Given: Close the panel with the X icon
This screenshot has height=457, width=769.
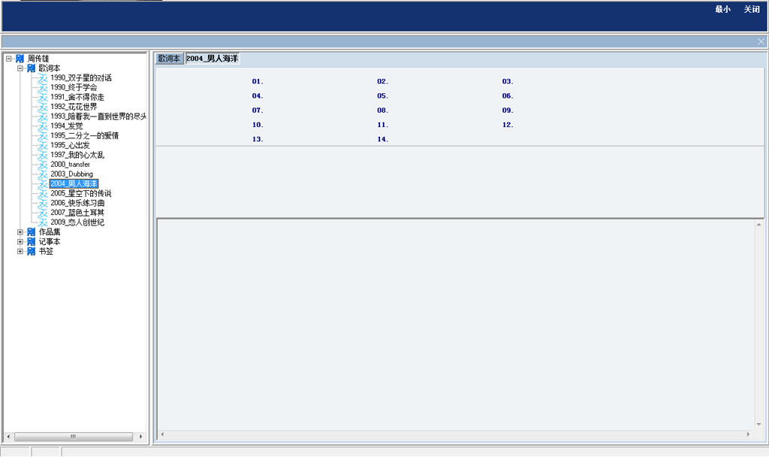Looking at the screenshot, I should (761, 42).
